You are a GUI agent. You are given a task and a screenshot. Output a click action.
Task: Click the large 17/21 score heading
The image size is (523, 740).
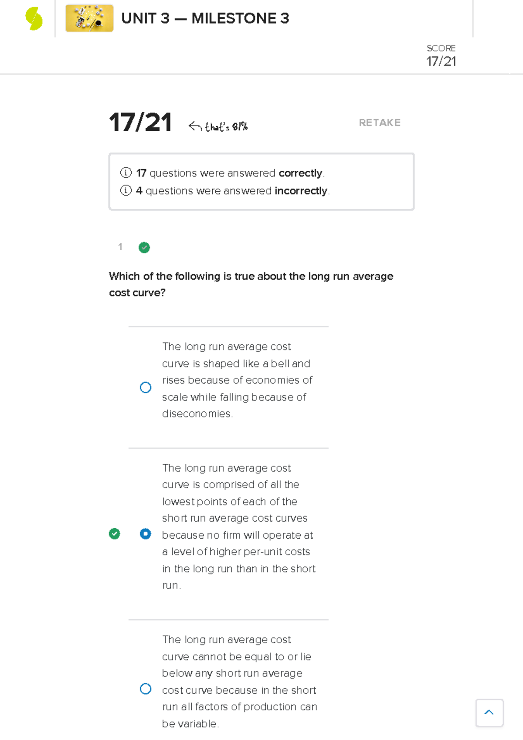(140, 122)
